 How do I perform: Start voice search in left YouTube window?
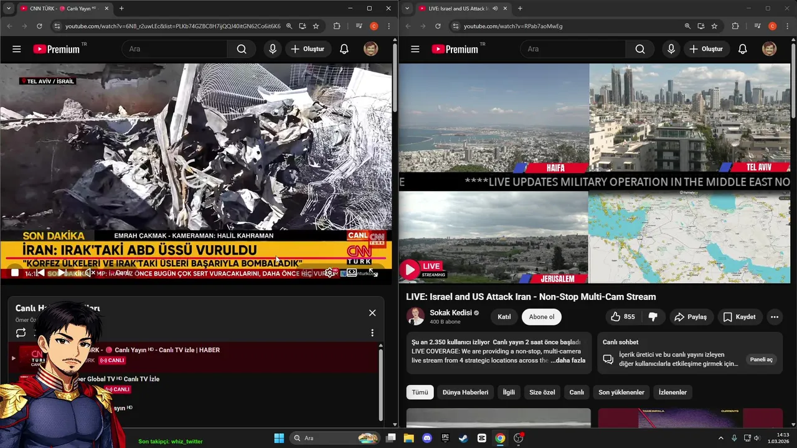pyautogui.click(x=272, y=49)
